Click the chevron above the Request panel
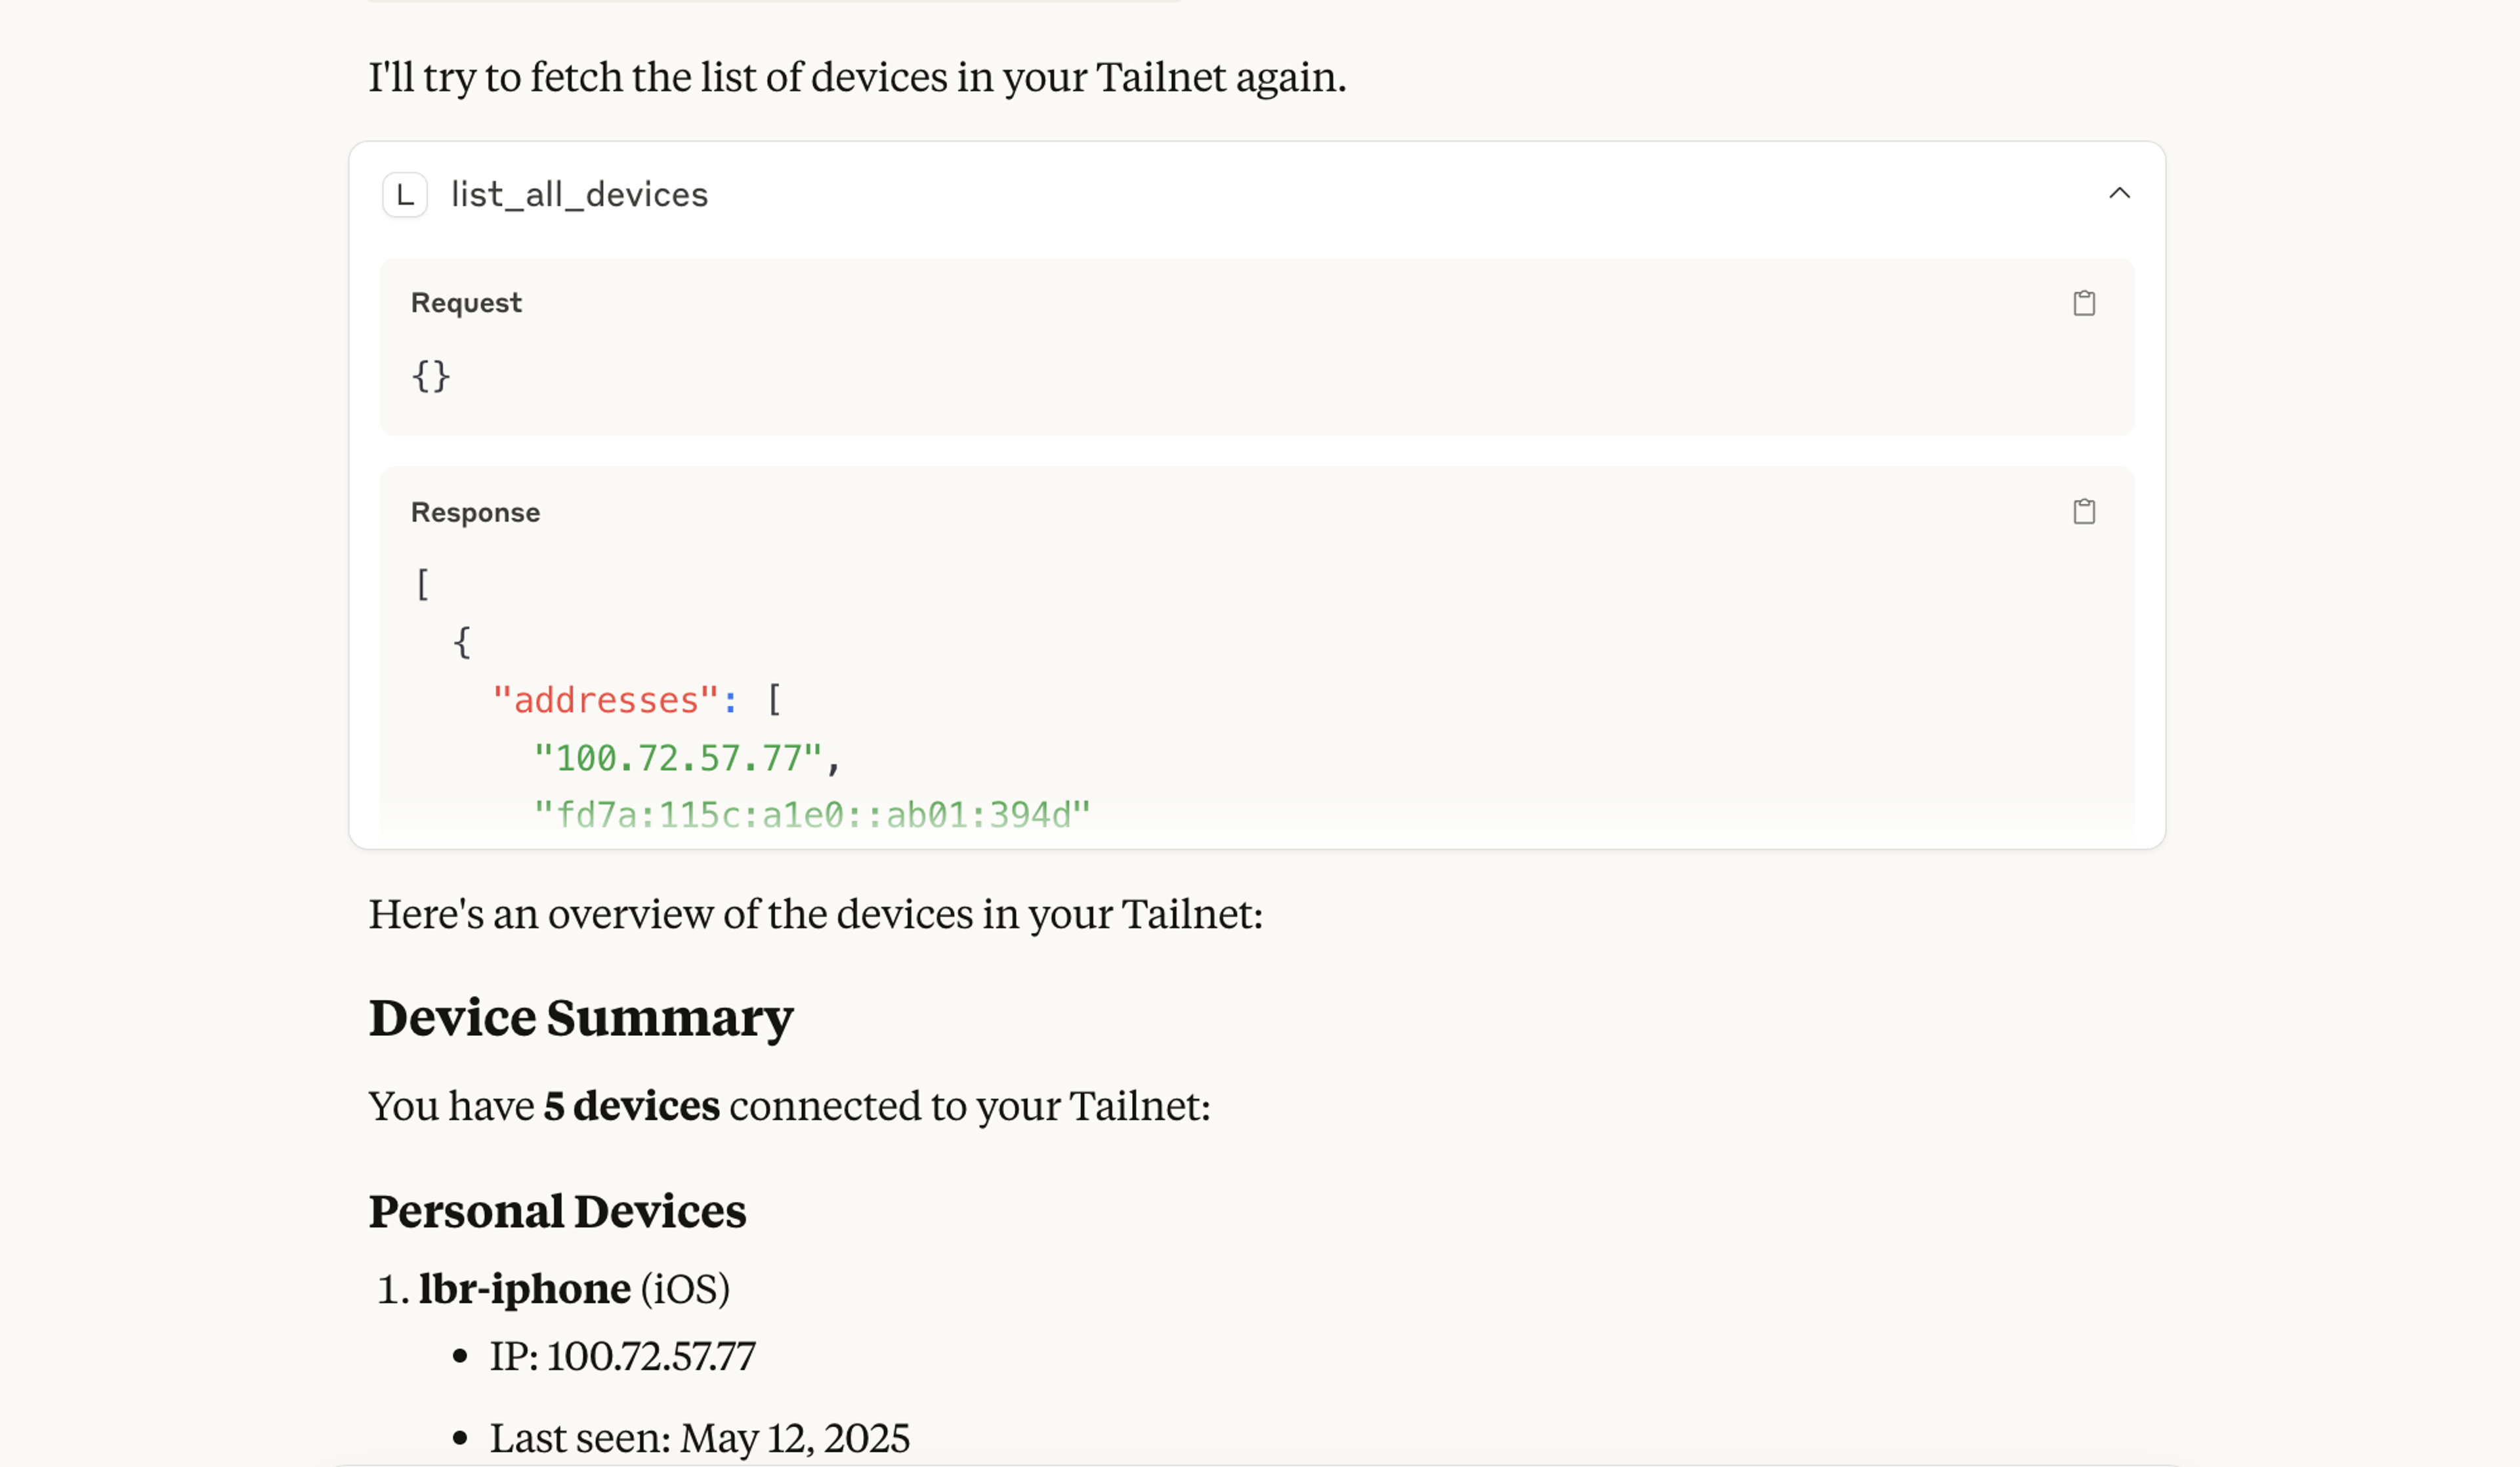This screenshot has height=1467, width=2520. pyautogui.click(x=2120, y=194)
